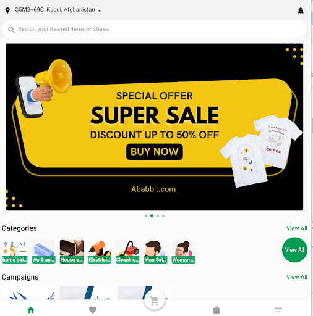Screen dimensions: 313x316
Task: Click View All link beside Campaigns
Action: point(297,277)
